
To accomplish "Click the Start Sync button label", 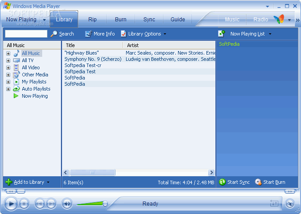I will click(238, 182).
